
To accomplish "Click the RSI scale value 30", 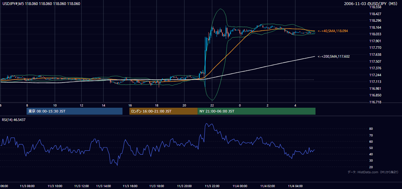I will click(x=371, y=161).
